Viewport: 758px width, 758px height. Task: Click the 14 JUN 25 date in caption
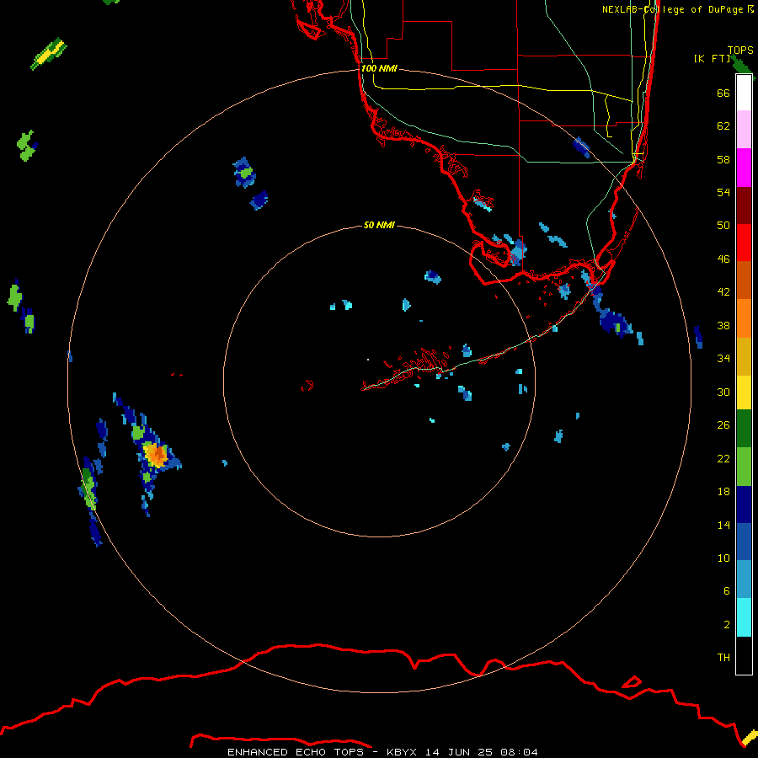pos(459,752)
